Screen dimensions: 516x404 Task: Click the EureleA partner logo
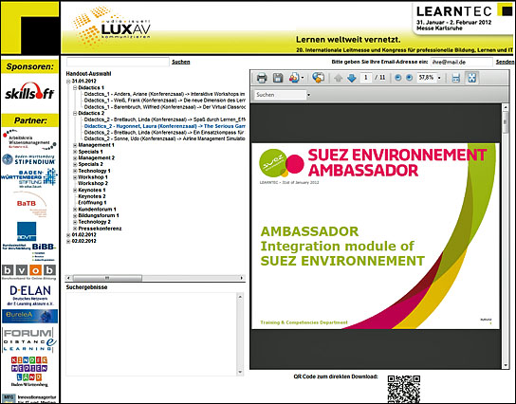[30, 316]
